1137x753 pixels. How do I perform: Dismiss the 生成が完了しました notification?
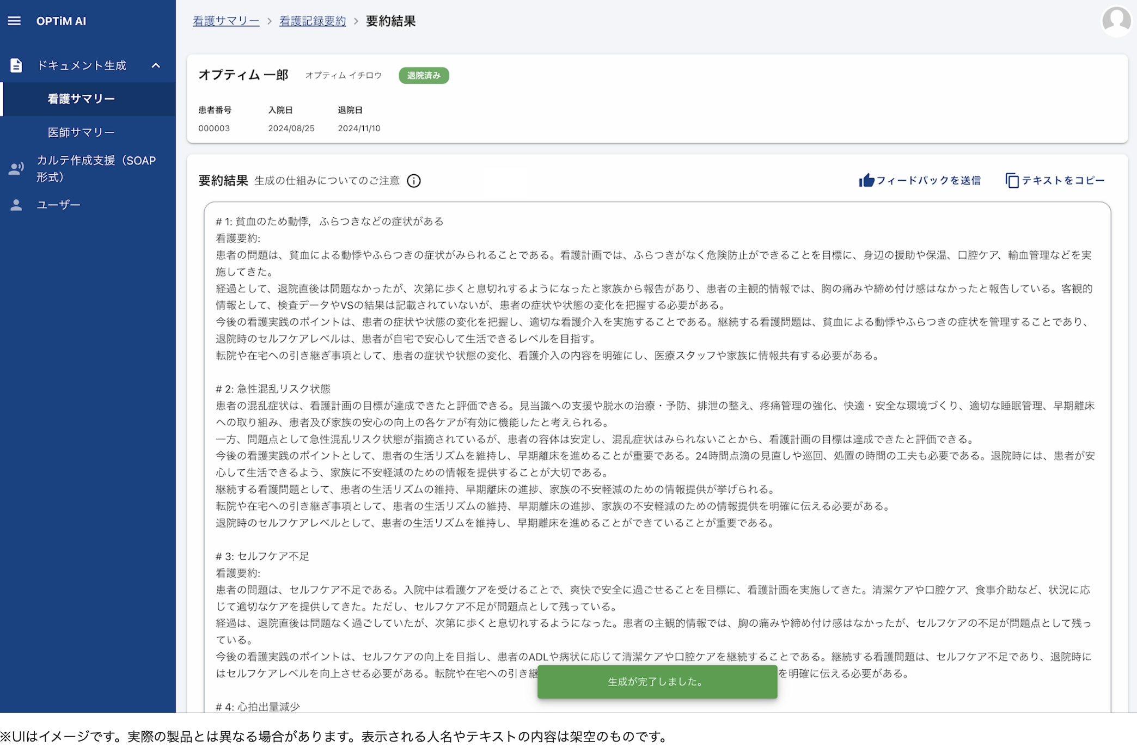(x=657, y=682)
